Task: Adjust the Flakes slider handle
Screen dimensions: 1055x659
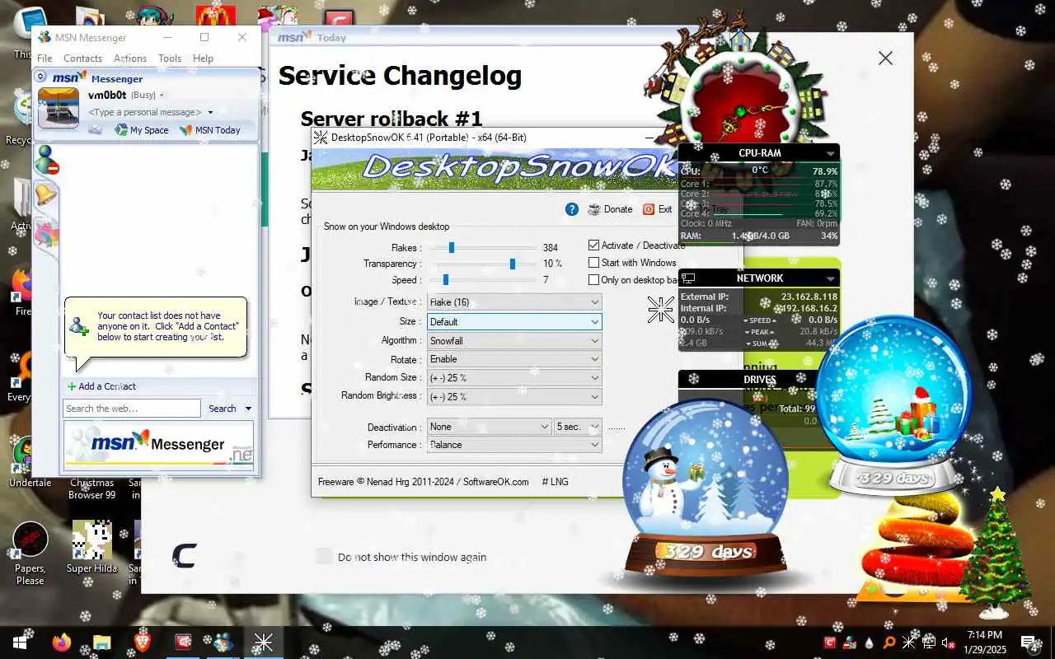Action: click(452, 247)
